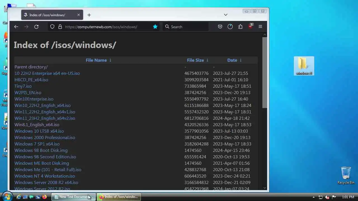Click the scrollbar up arrow
Image resolution: width=358 pixels, height=201 pixels.
265,35
